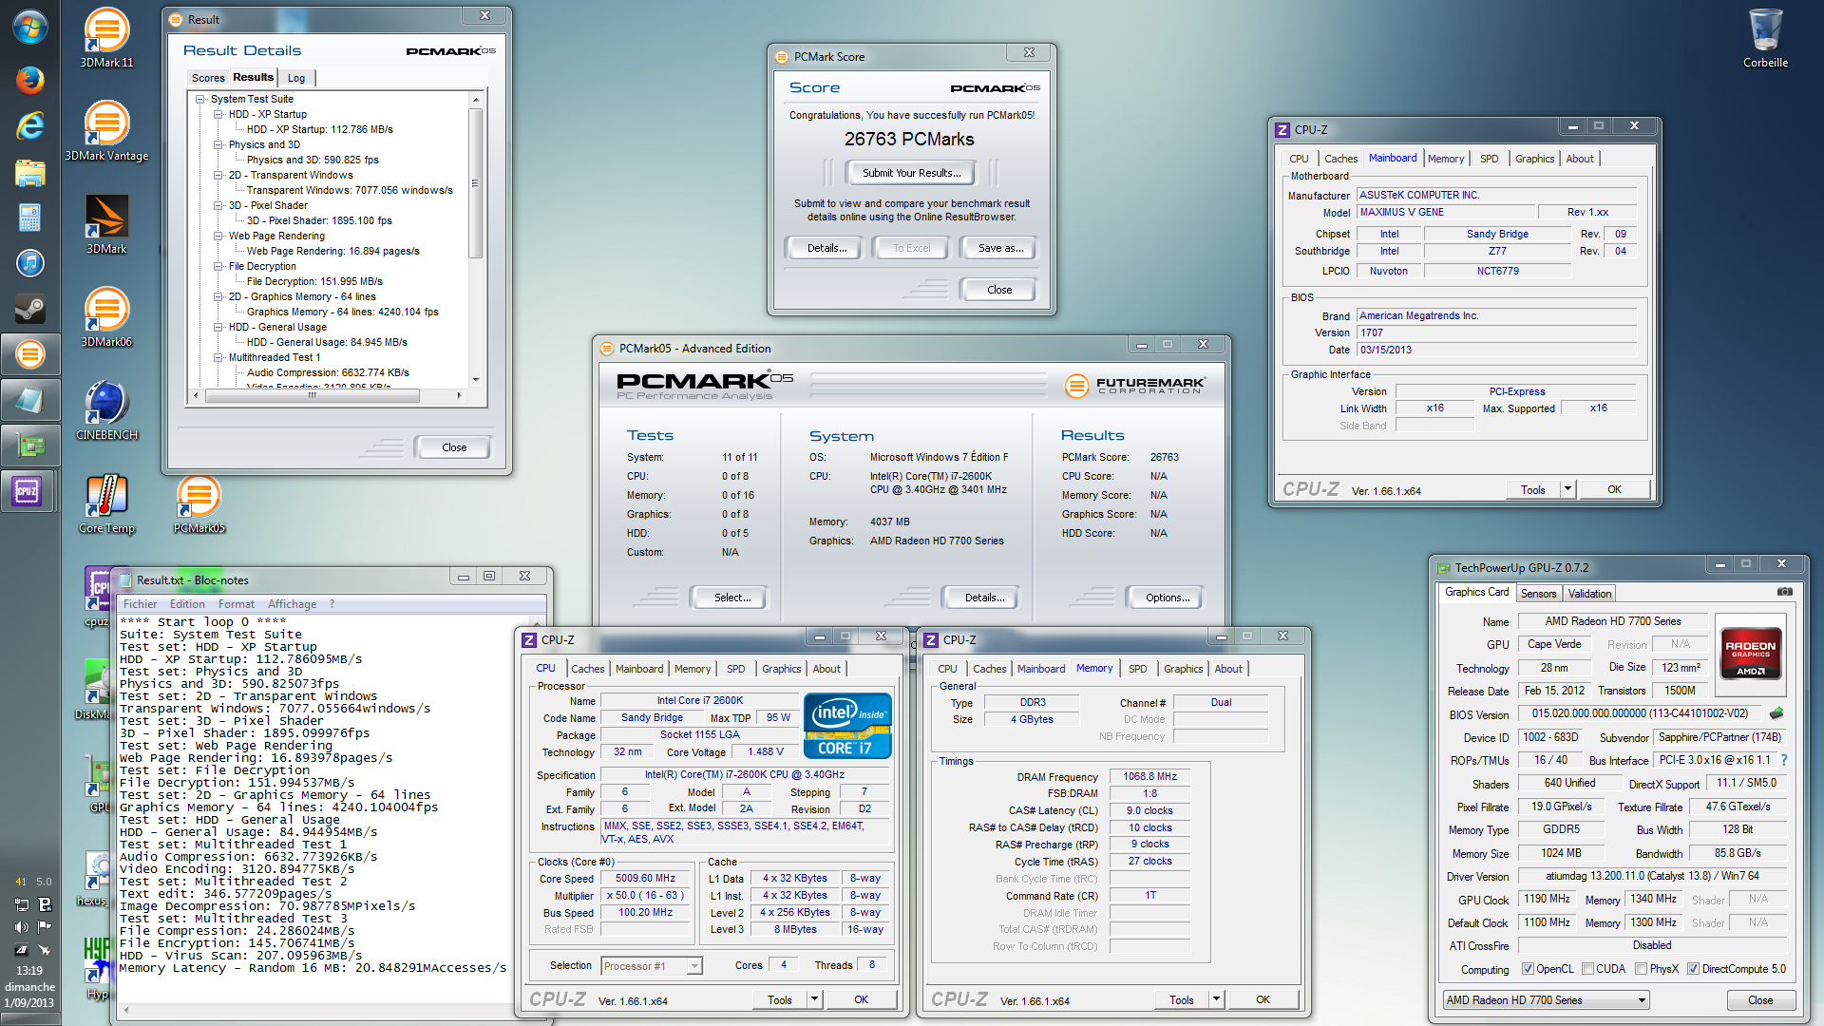Switch to PCMark05 taskbar button
This screenshot has height=1026, width=1824.
[x=30, y=354]
